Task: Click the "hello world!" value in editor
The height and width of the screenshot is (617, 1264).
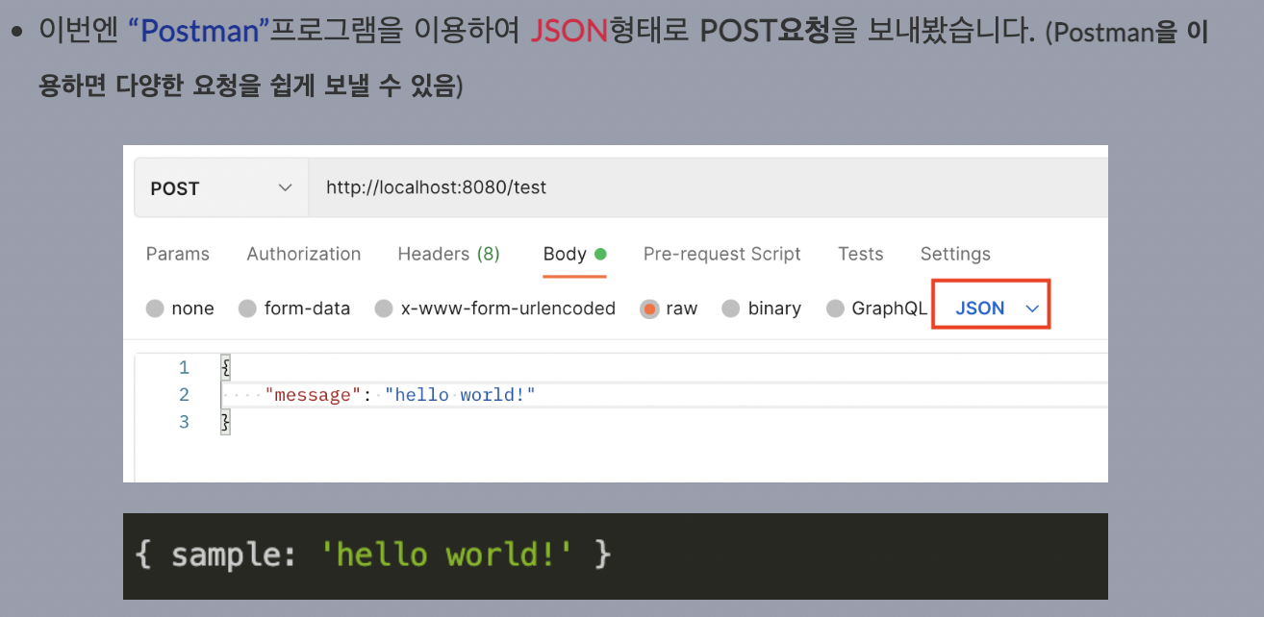Action: (x=460, y=395)
